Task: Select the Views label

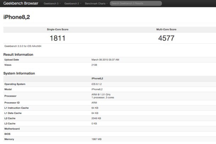Action: tap(8, 65)
